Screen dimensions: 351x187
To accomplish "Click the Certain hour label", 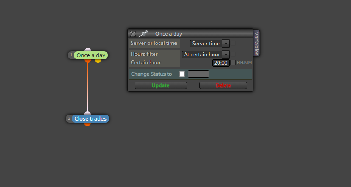I will 146,63.
